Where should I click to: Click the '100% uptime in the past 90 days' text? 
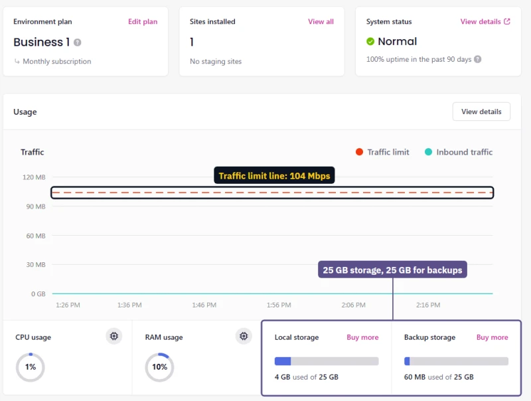pyautogui.click(x=419, y=59)
